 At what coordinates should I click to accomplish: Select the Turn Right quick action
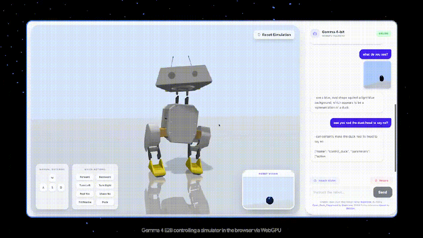click(x=105, y=185)
